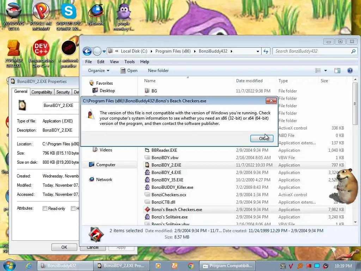Click the Windows Start orb
Screen dimensions: 361x271
[x=9, y=265]
